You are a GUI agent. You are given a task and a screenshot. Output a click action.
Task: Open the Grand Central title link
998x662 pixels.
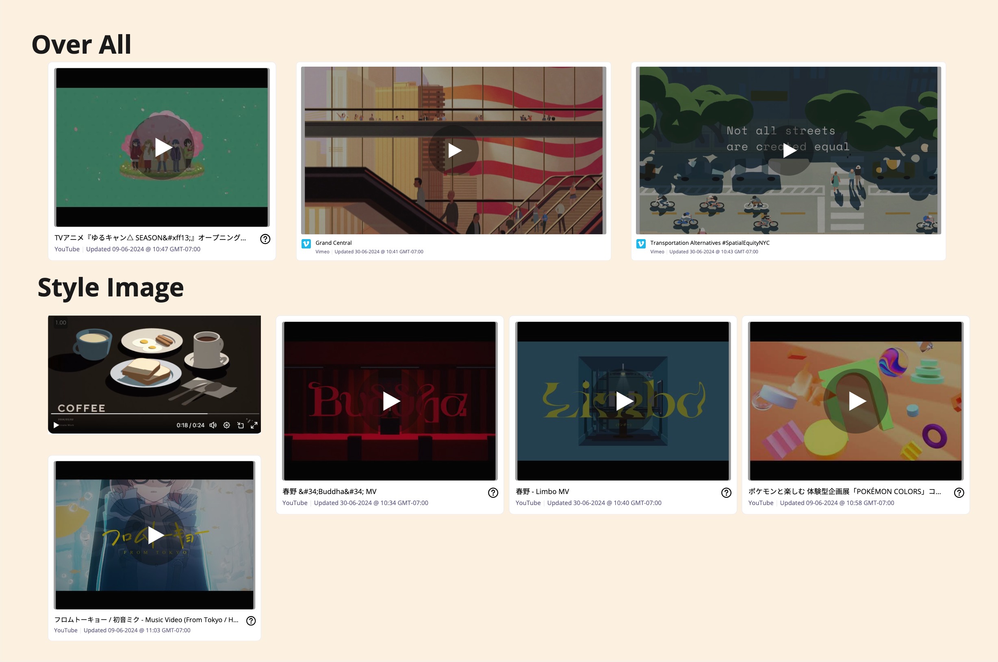click(x=333, y=243)
